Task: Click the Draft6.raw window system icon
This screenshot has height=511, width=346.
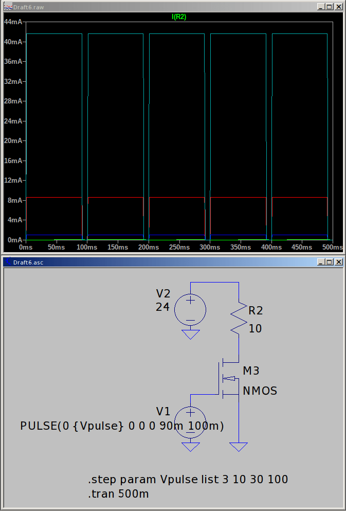Action: click(8, 7)
